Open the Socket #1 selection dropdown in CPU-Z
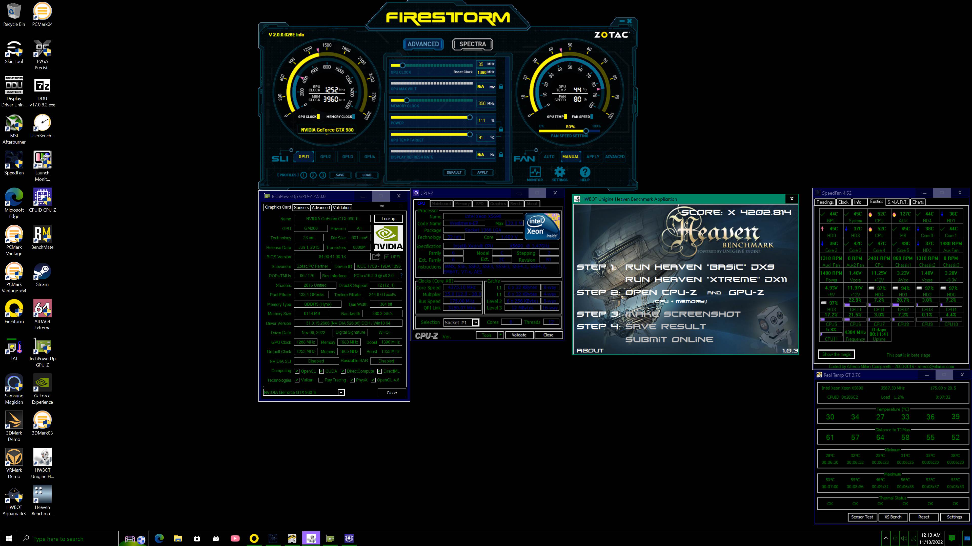This screenshot has height=546, width=972. 475,322
